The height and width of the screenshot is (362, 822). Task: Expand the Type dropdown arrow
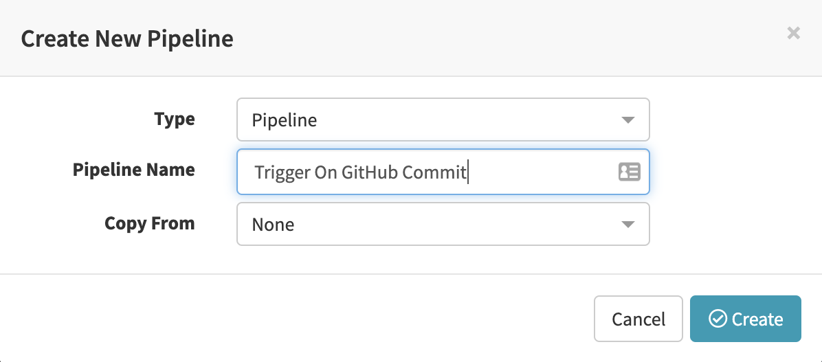pos(627,120)
